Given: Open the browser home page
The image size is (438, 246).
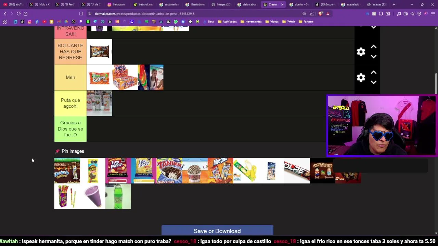Looking at the screenshot, I should point(25,14).
